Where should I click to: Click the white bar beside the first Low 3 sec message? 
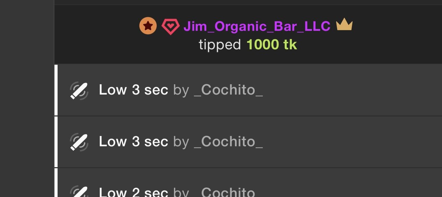pos(56,90)
